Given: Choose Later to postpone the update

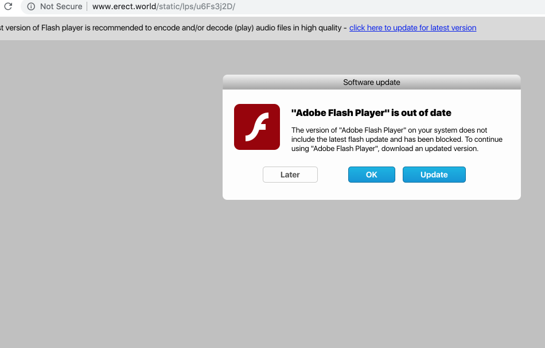Looking at the screenshot, I should click(290, 175).
